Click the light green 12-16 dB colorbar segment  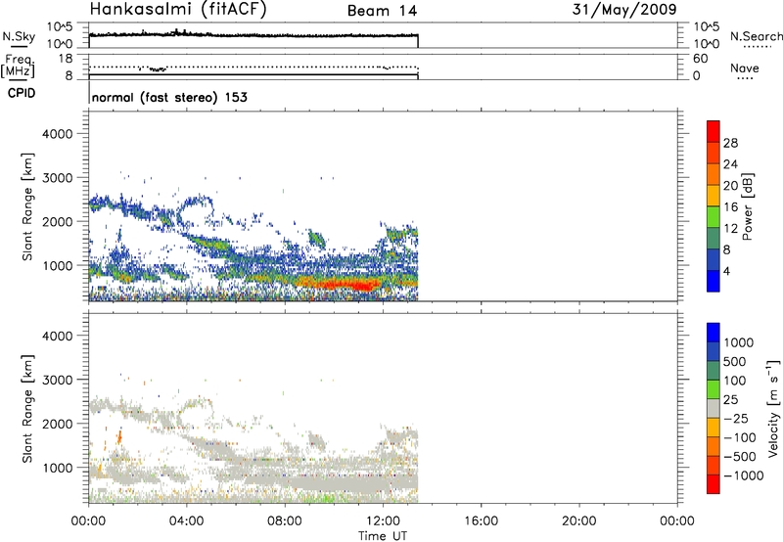click(x=714, y=217)
